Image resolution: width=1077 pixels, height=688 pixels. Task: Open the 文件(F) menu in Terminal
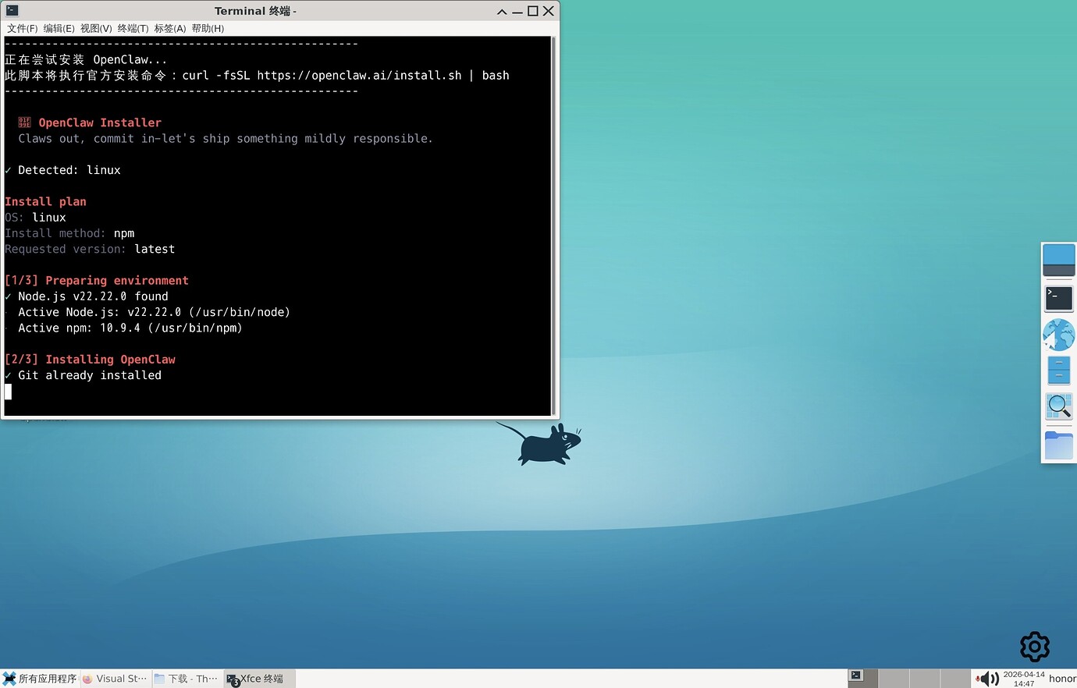(x=22, y=29)
